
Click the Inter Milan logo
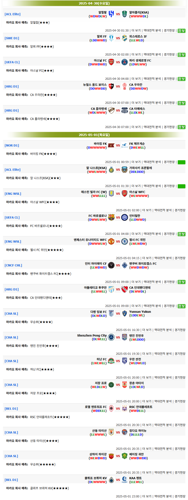coord(124,217)
